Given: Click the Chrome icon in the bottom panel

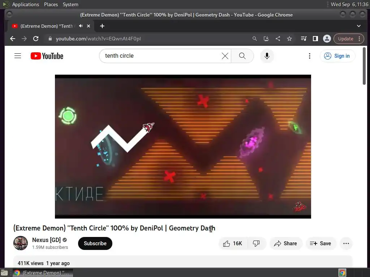Looking at the screenshot, I should [343, 273].
